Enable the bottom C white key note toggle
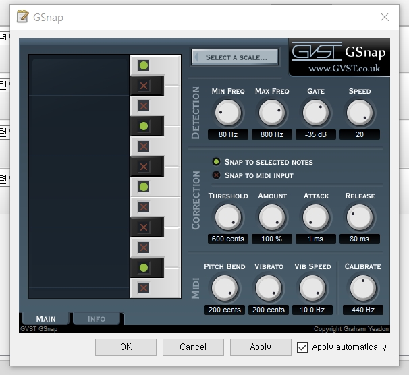The height and width of the screenshot is (375, 409). (144, 288)
